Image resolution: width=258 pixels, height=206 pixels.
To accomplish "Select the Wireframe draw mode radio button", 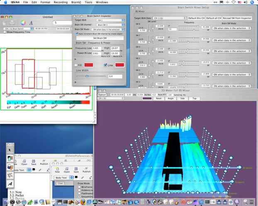I will [x=79, y=187].
